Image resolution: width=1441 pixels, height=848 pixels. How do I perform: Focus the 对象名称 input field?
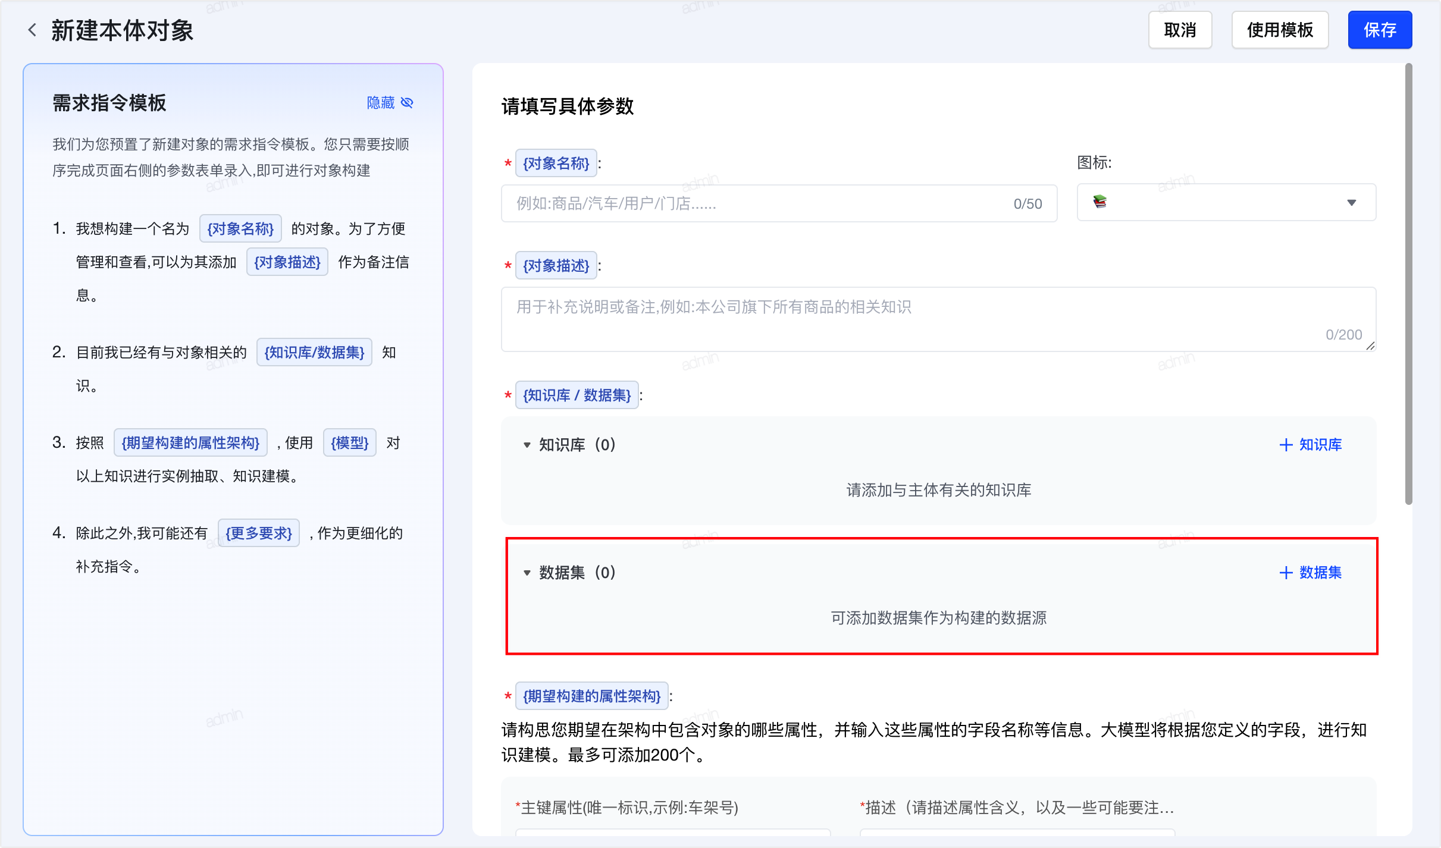(779, 203)
